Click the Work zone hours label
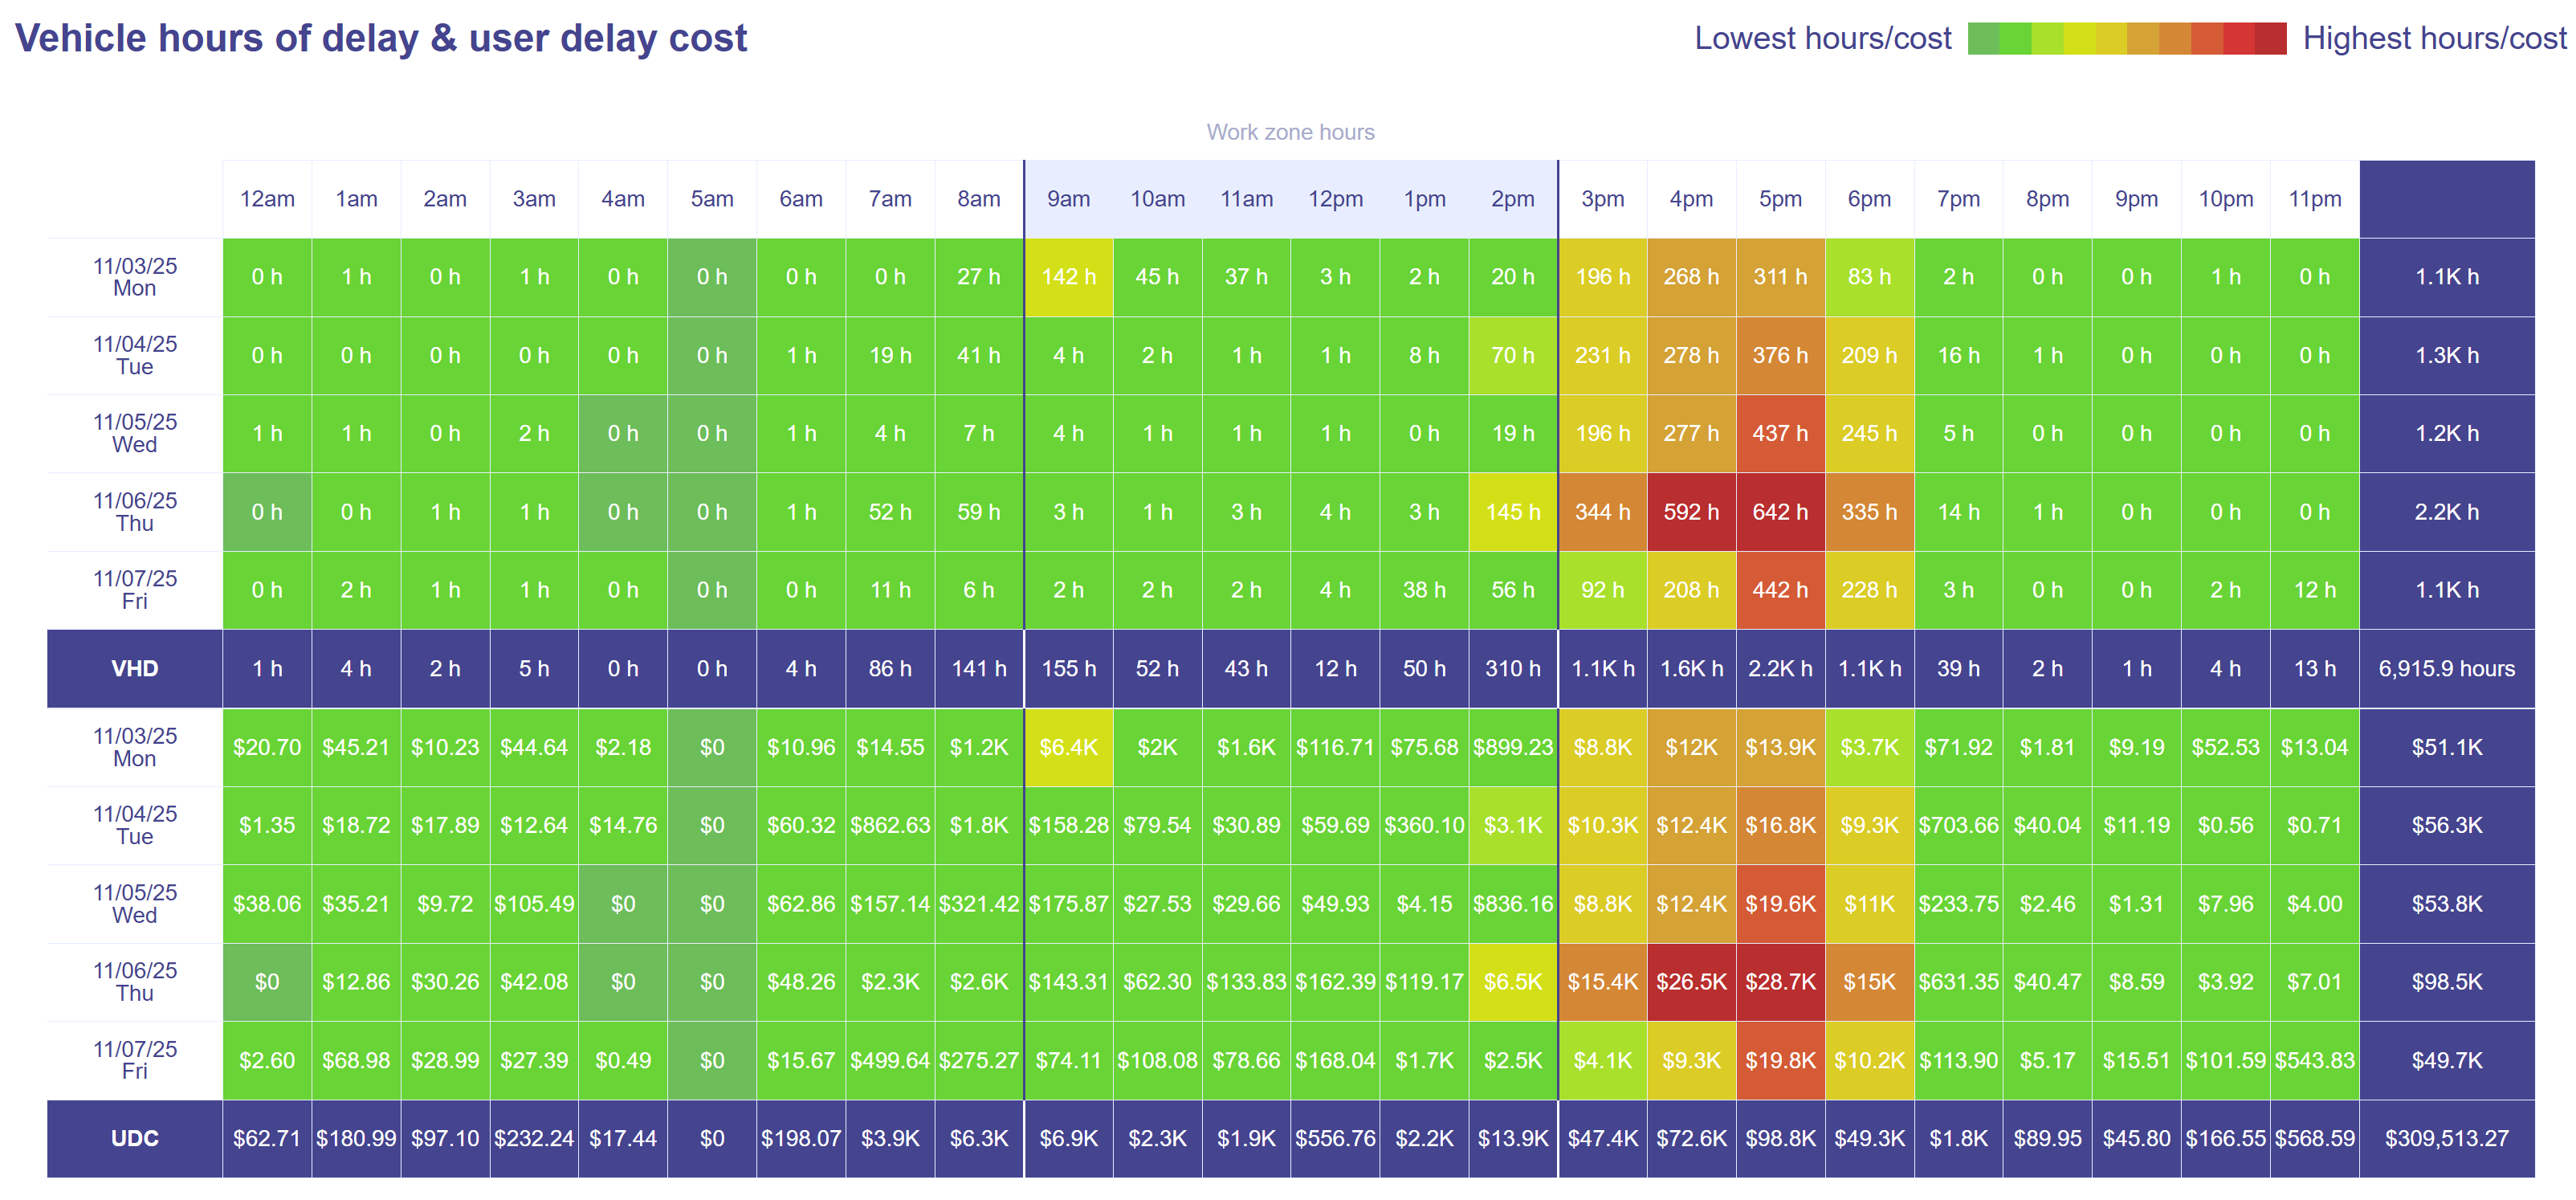This screenshot has height=1200, width=2576. click(1290, 132)
